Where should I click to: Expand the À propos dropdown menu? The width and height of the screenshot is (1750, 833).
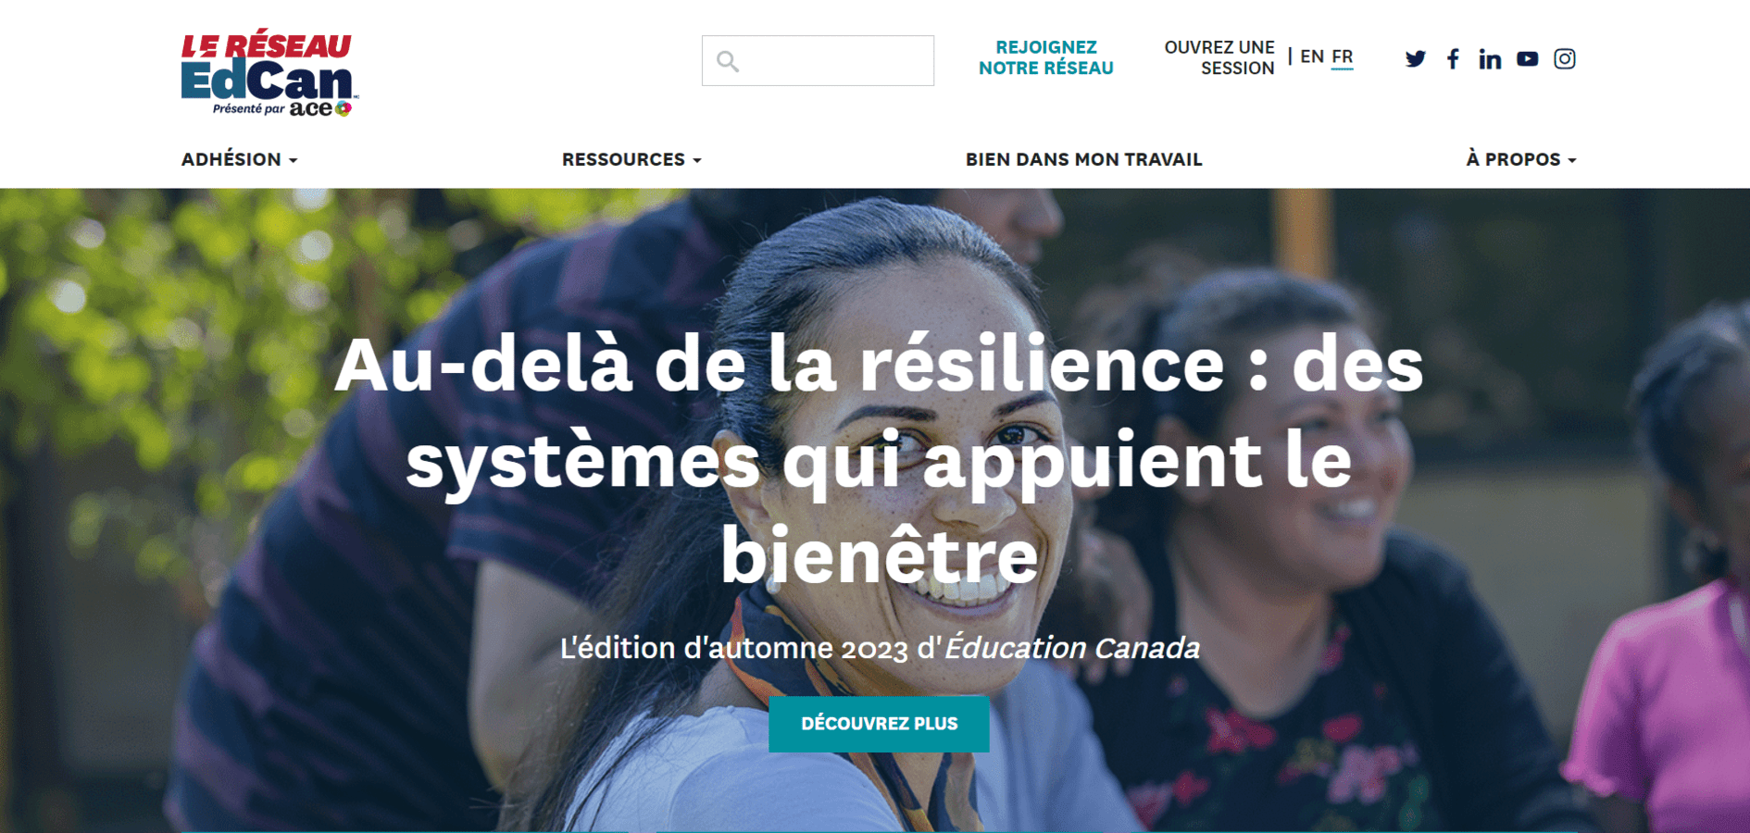1520,159
